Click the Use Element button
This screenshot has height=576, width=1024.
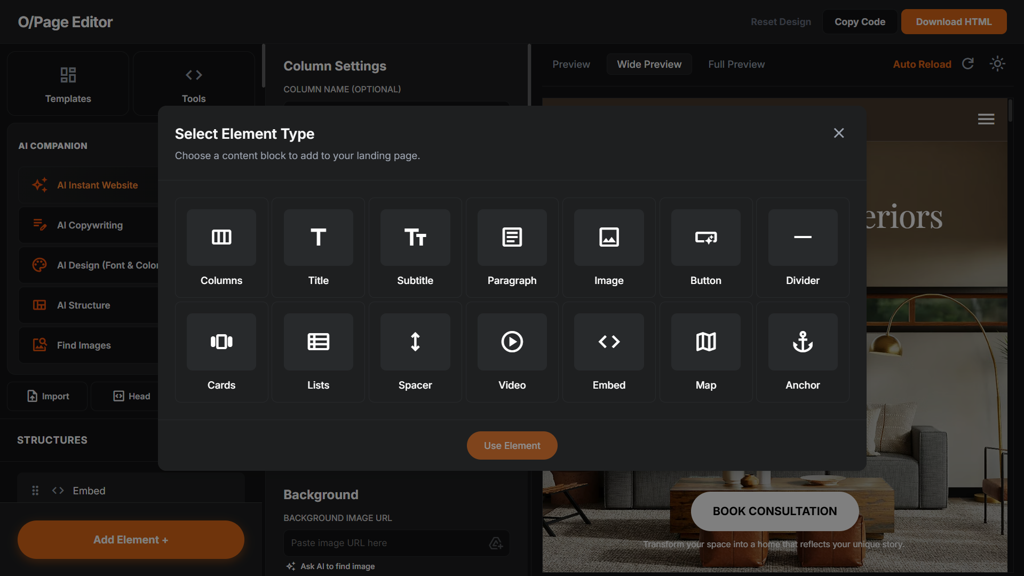click(512, 445)
